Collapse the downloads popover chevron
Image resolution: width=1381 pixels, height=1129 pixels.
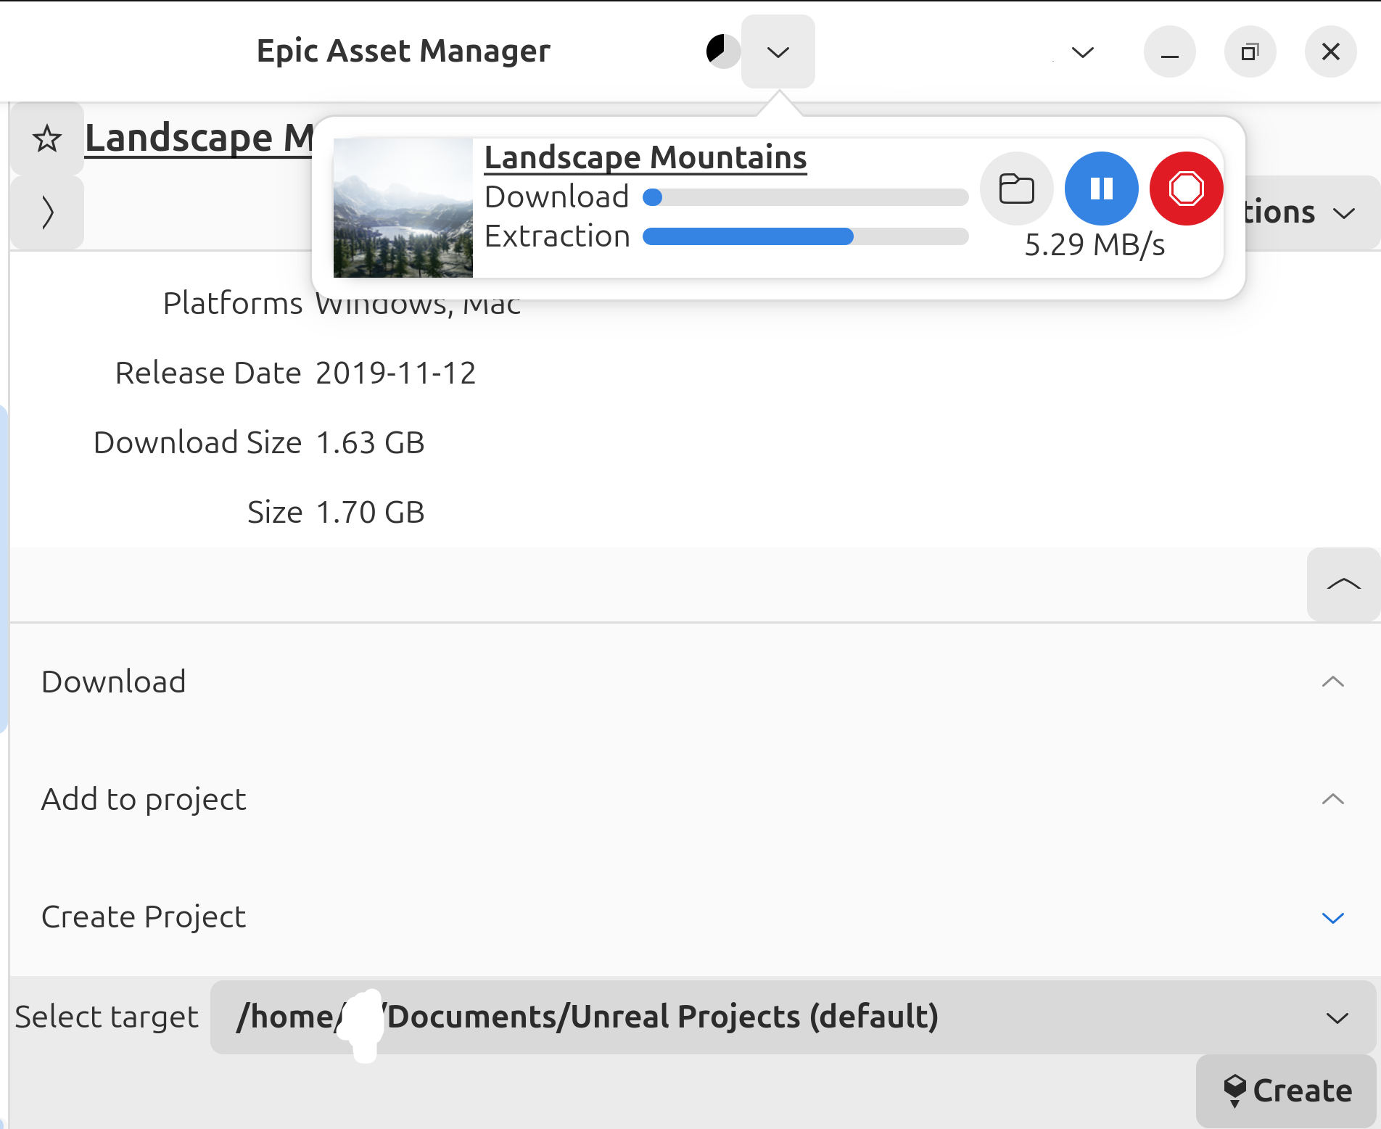[778, 51]
